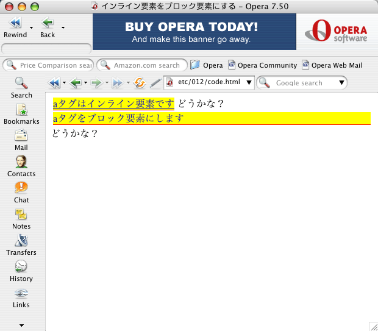This screenshot has width=378, height=331.
Task: Focus the Price Comparison search field
Action: tap(48, 65)
